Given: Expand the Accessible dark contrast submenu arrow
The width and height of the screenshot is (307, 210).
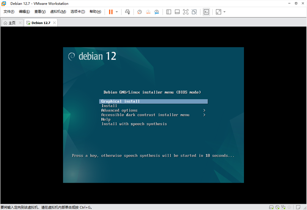Looking at the screenshot, I should point(204,115).
